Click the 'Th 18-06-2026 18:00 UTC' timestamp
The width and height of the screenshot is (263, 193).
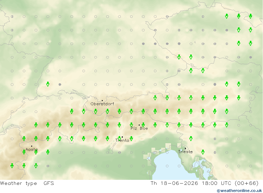191,183
